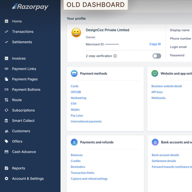Viewport: 192px width, 192px height.
Task: Open Home in the sidebar
Action: coord(17,21)
